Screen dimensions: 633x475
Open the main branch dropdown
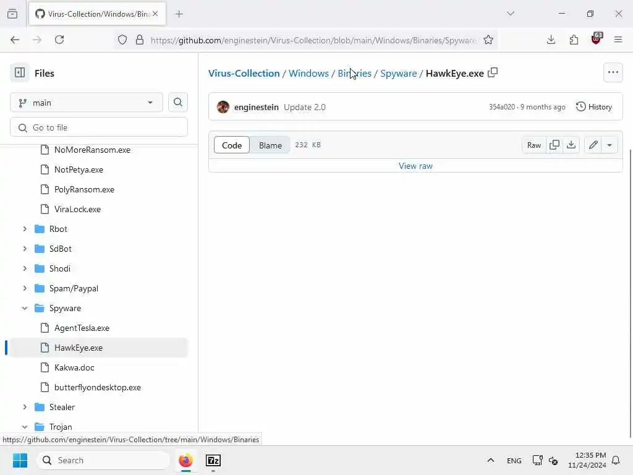(87, 103)
